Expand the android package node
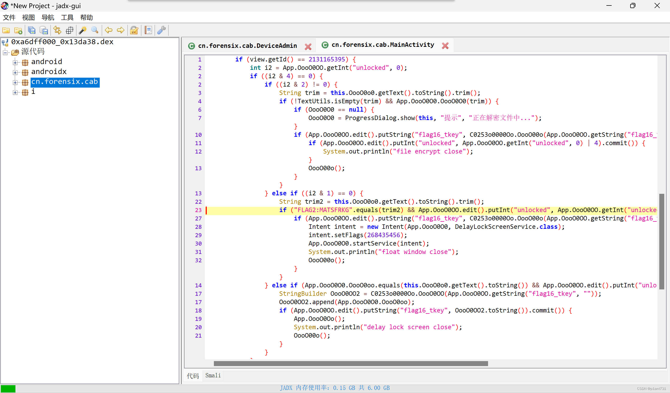Image resolution: width=670 pixels, height=393 pixels. (15, 63)
